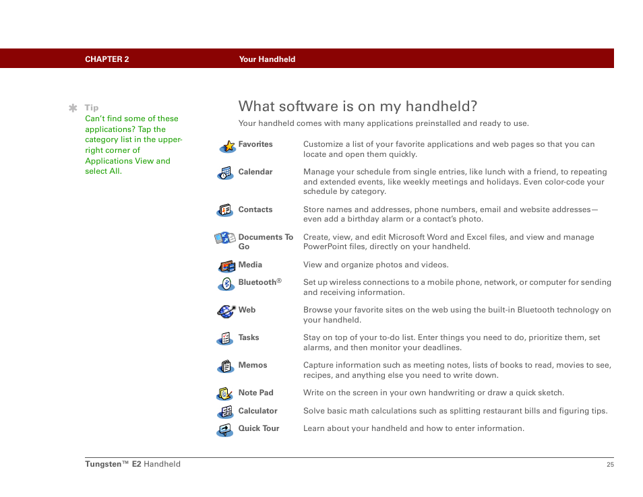The image size is (643, 497).
Task: Click description "Browse your favorite sites"
Action: pos(457,314)
